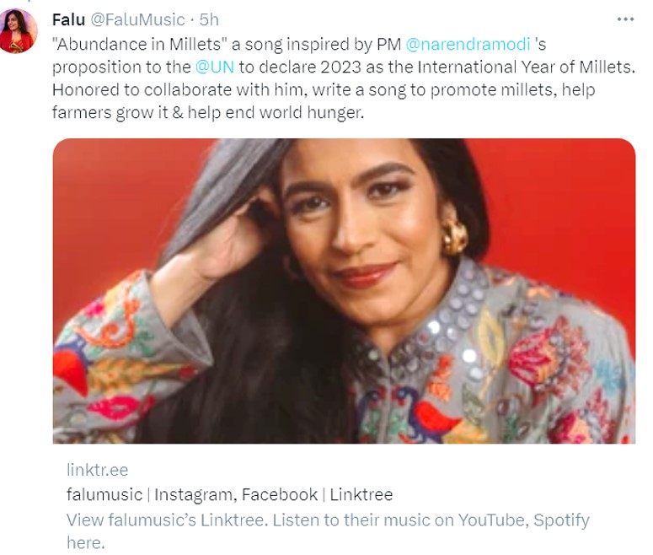Viewport: 653px width, 555px height.
Task: Click the word Spotify in the card description
Action: click(560, 520)
